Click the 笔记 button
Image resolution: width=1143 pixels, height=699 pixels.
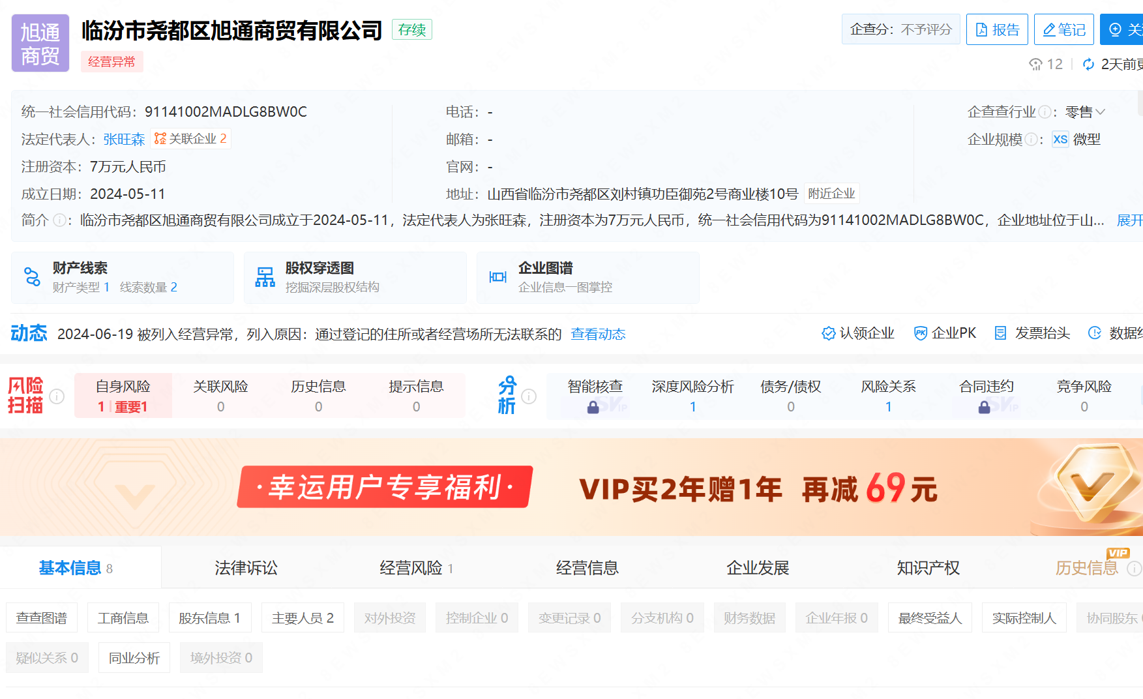(x=1063, y=29)
